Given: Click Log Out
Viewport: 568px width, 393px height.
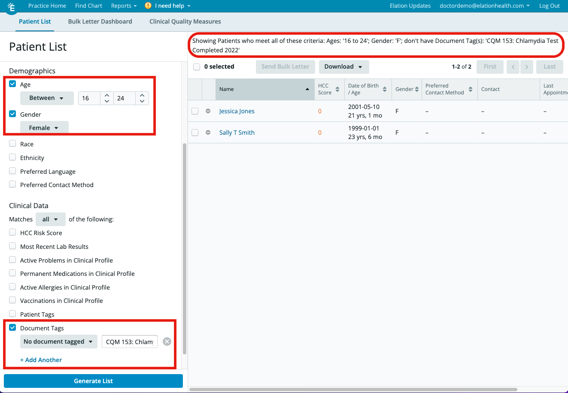Looking at the screenshot, I should click(550, 6).
